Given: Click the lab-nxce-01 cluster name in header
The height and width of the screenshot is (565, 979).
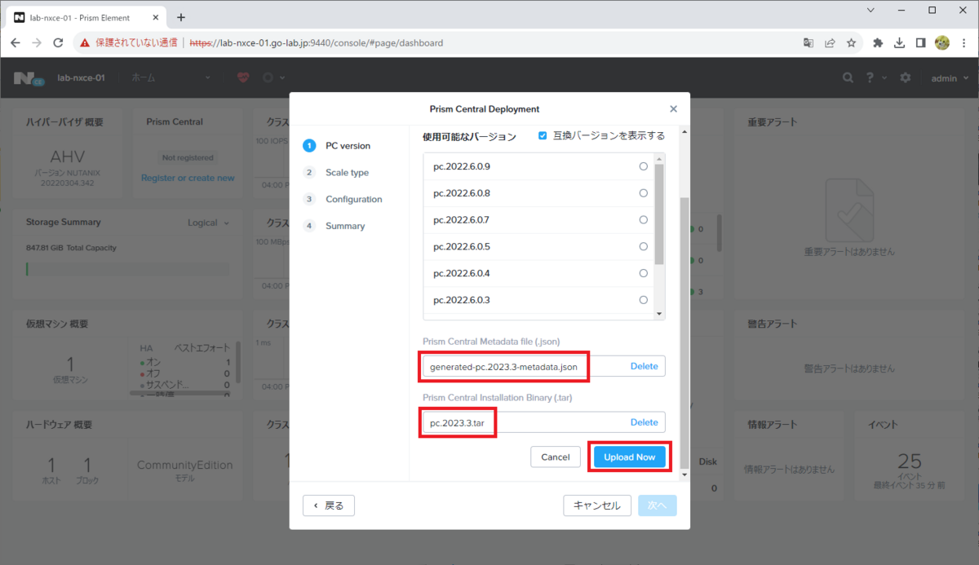Looking at the screenshot, I should [81, 77].
